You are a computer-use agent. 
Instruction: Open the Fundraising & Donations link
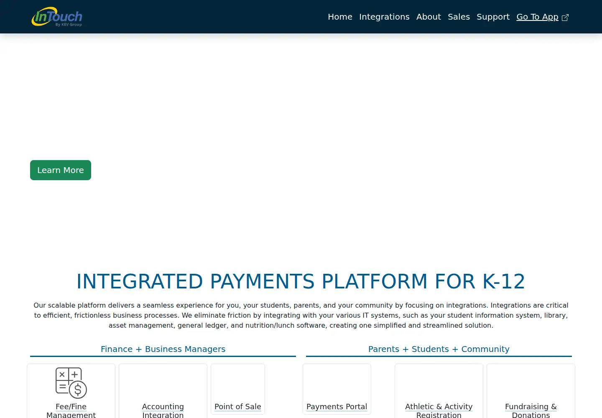531,410
